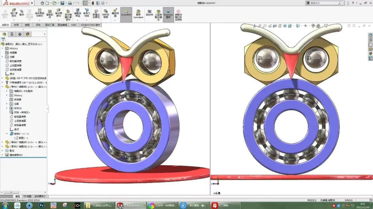Toggle Large Assembly Mode button

tap(159, 14)
